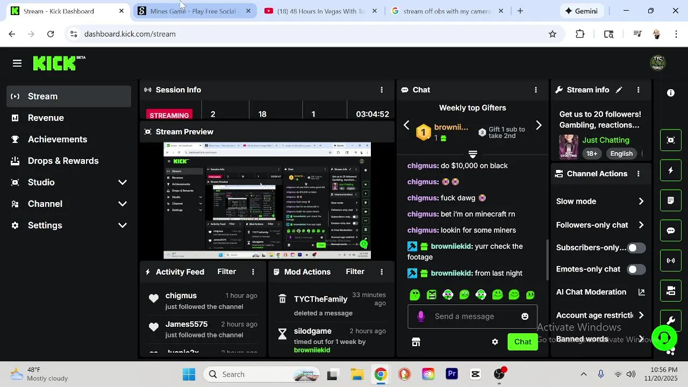Screen dimensions: 688x387
Task: Toggle the stream preview panel icon in right sidebar
Action: coord(671,140)
